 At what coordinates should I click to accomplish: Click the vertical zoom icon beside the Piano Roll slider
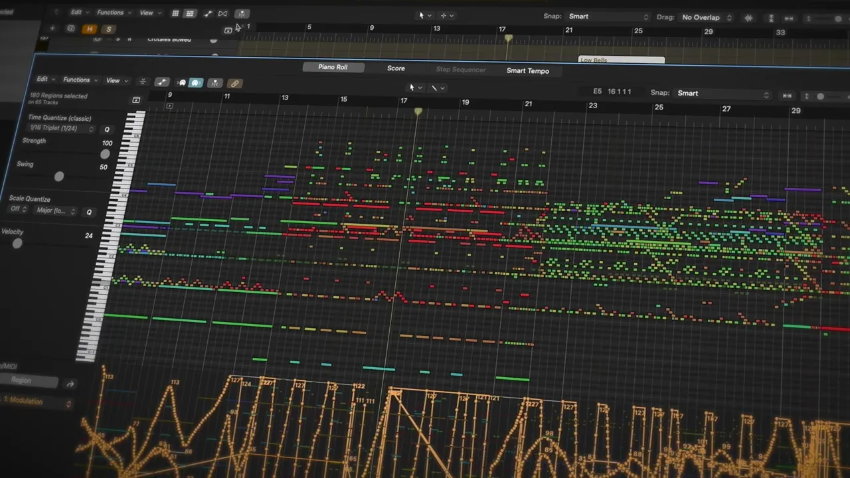[x=807, y=96]
